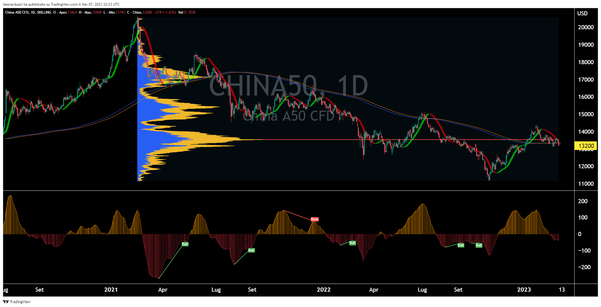Click the TradingView logo at the bottom
Image resolution: width=601 pixels, height=307 pixels.
coord(17,302)
